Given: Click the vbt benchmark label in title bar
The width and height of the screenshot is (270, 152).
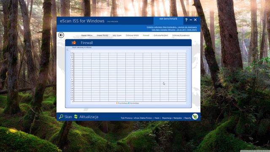Looking at the screenshot, I should tap(168, 19).
